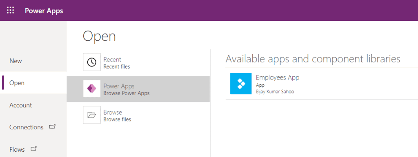Select Open in the left menu

coord(33,83)
